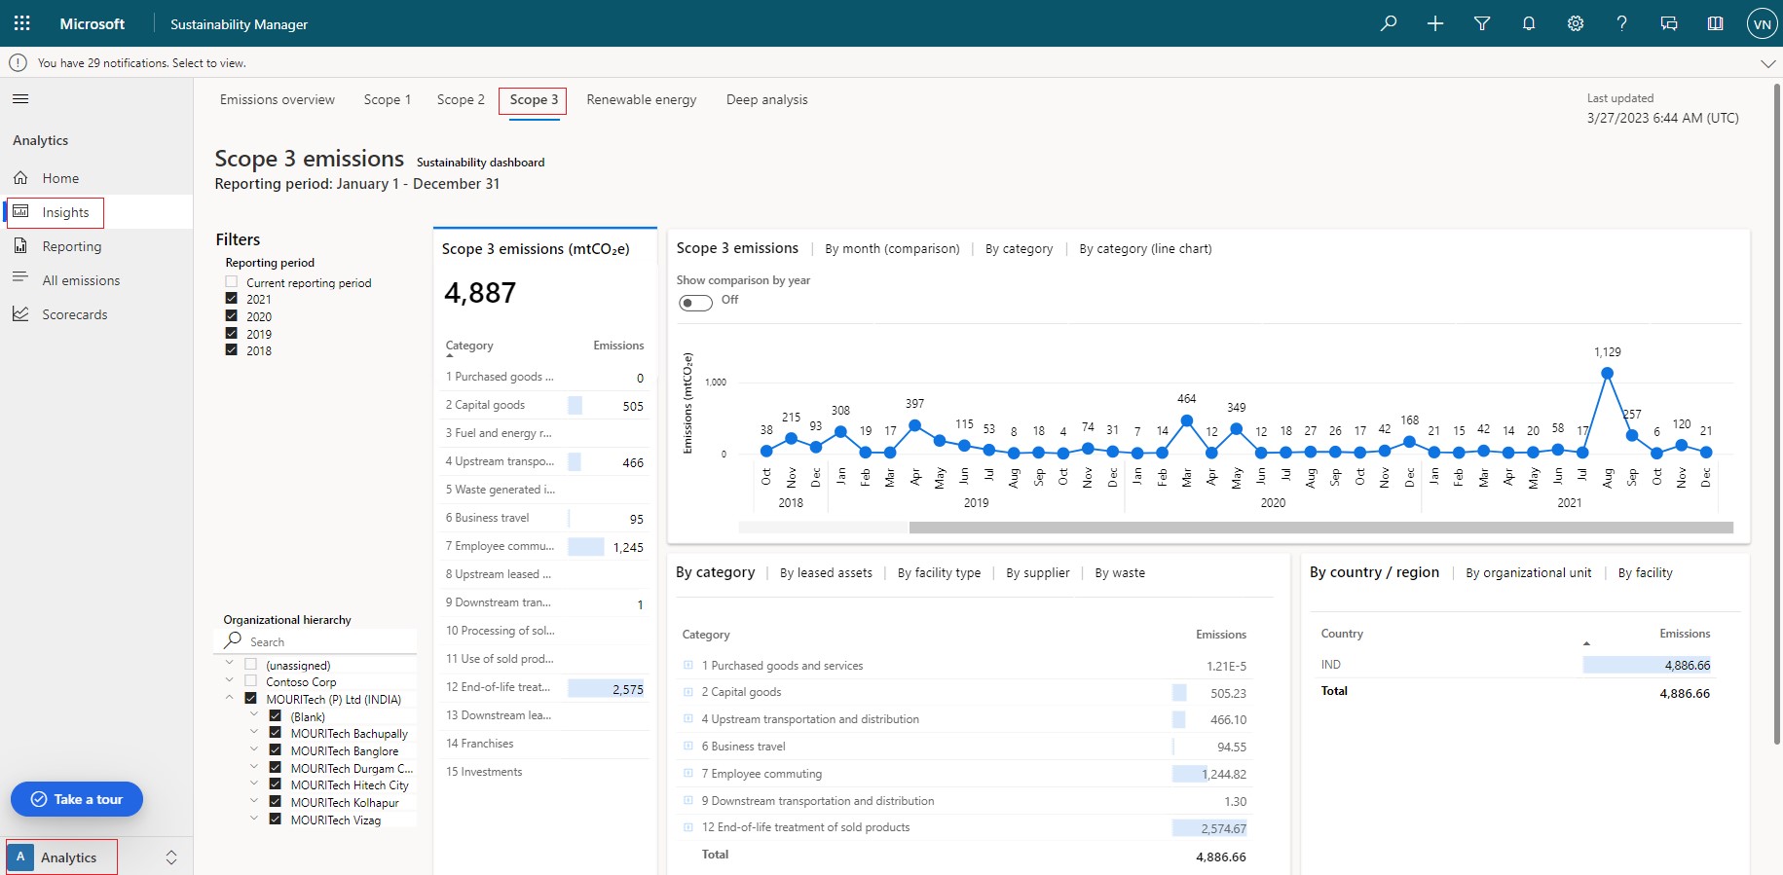The width and height of the screenshot is (1783, 875).
Task: Collapse the MOURITech (P) Ltd (INDIA) node
Action: [230, 698]
